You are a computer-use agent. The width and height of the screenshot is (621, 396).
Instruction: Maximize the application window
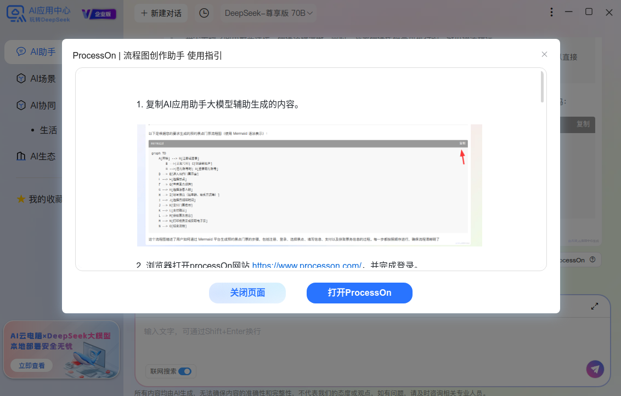[589, 12]
